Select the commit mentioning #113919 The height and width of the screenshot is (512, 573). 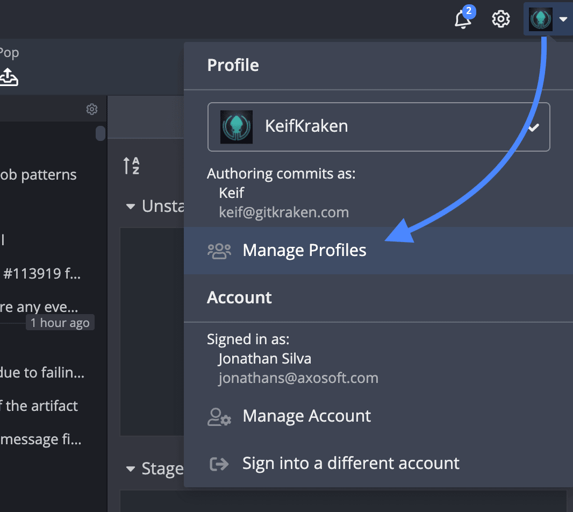pyautogui.click(x=42, y=274)
